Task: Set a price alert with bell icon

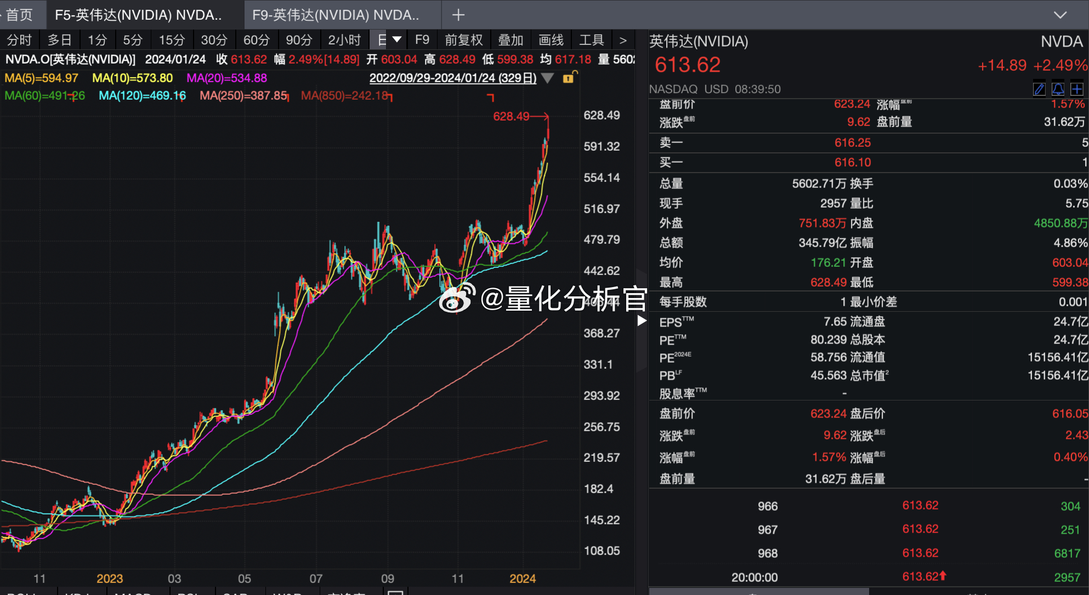Action: (1058, 89)
